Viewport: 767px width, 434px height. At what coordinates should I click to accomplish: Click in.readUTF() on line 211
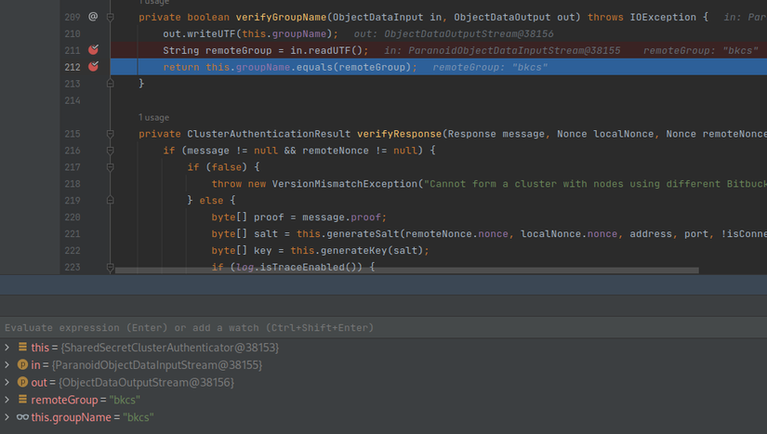click(326, 50)
